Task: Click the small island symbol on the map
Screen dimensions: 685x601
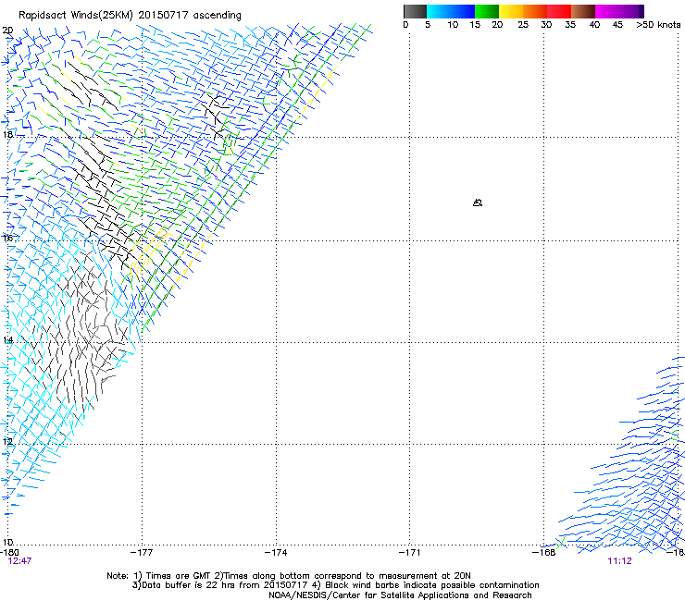Action: point(478,202)
